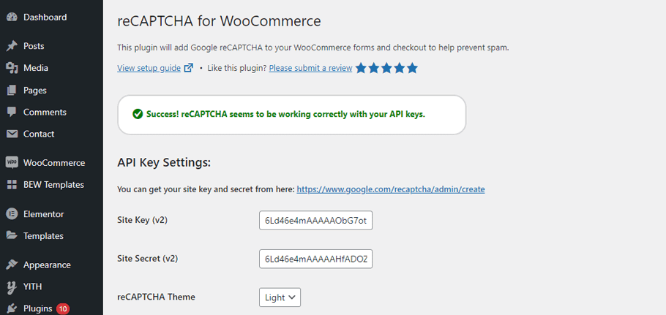Click the Media library icon
Image resolution: width=666 pixels, height=315 pixels.
(12, 68)
